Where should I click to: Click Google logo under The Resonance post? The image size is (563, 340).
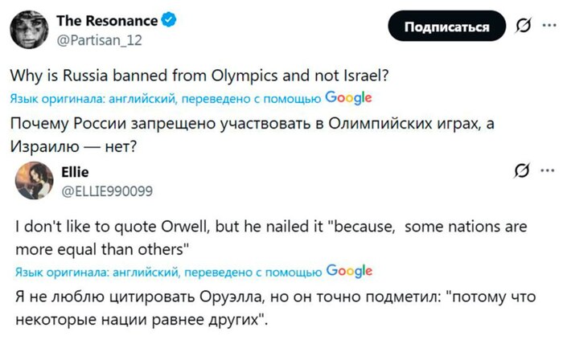(348, 97)
